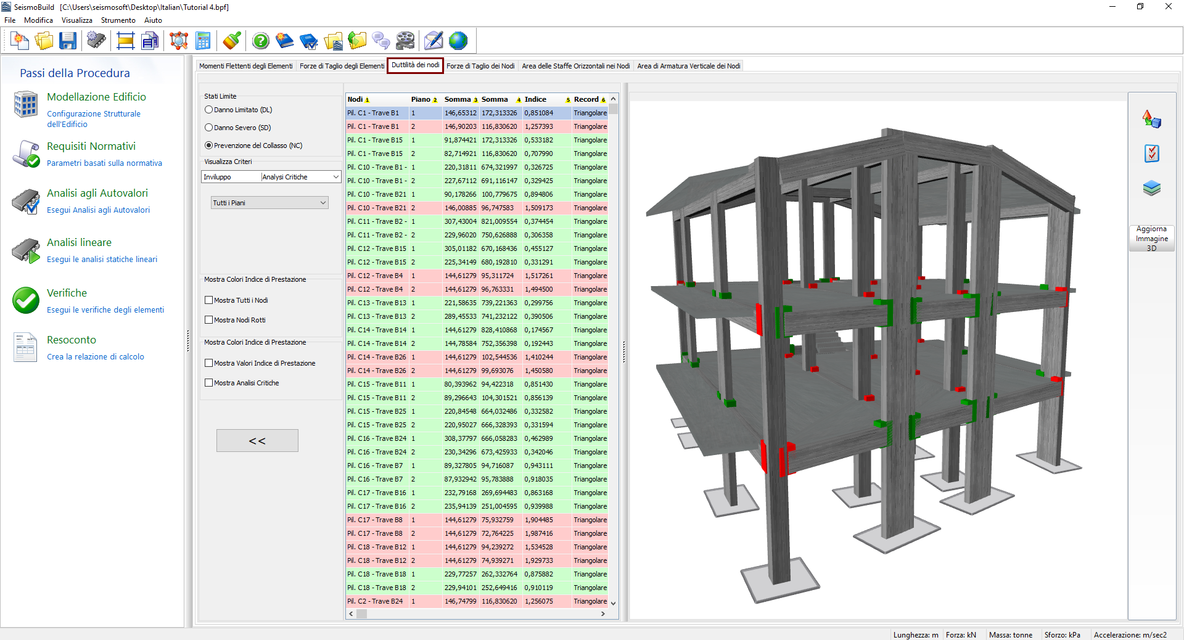The image size is (1184, 640).
Task: Select Danno Severo (SD) limit state
Action: 209,128
